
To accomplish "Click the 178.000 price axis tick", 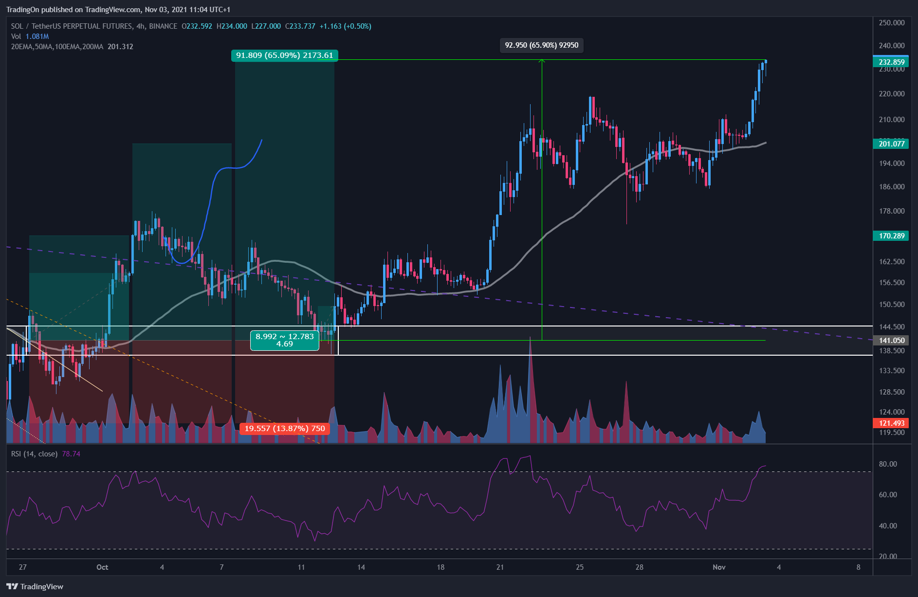I will click(892, 211).
